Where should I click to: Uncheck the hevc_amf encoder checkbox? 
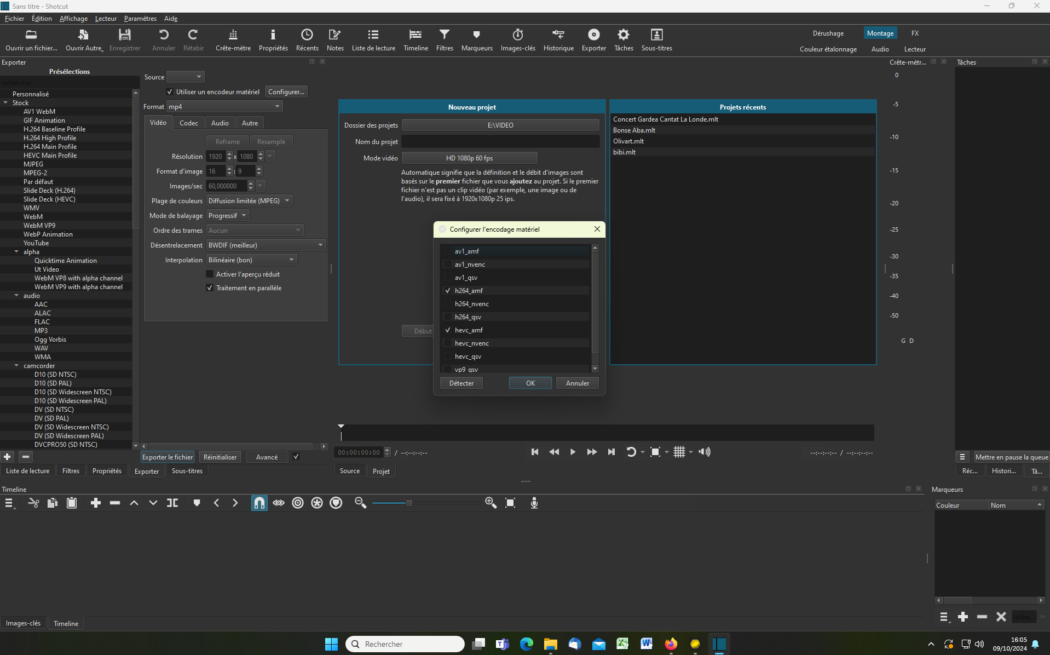point(448,330)
